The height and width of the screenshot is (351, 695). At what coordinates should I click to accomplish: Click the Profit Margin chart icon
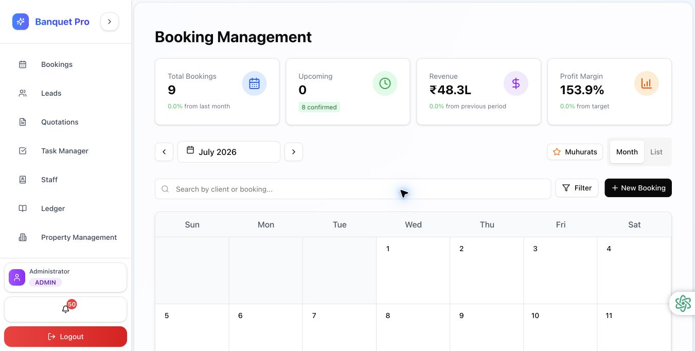[647, 83]
